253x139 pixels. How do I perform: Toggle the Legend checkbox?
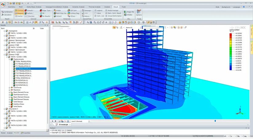95,10
